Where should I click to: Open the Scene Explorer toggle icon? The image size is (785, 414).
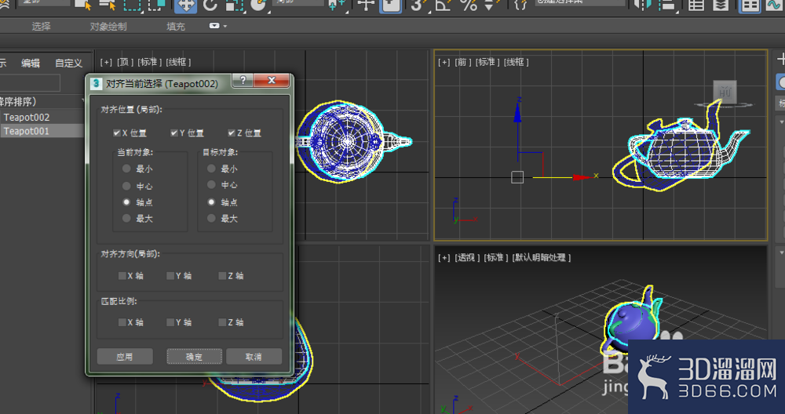(x=696, y=5)
